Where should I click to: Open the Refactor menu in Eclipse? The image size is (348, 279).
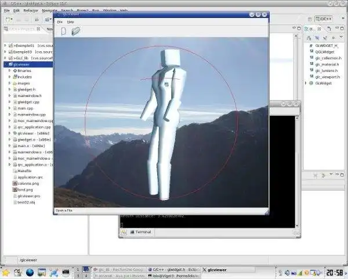(31, 10)
